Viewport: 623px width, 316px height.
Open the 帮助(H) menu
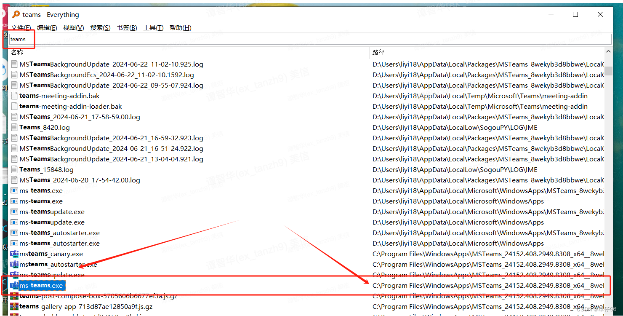(x=180, y=28)
